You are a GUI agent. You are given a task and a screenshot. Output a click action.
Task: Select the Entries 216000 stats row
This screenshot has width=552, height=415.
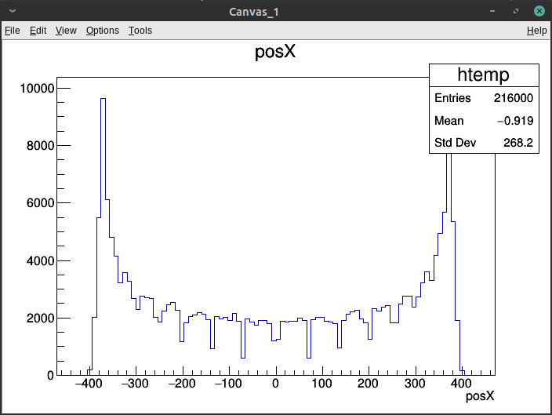click(x=484, y=97)
